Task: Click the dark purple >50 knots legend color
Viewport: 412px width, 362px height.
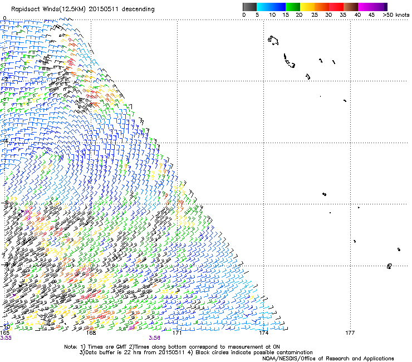Action: pos(386,7)
